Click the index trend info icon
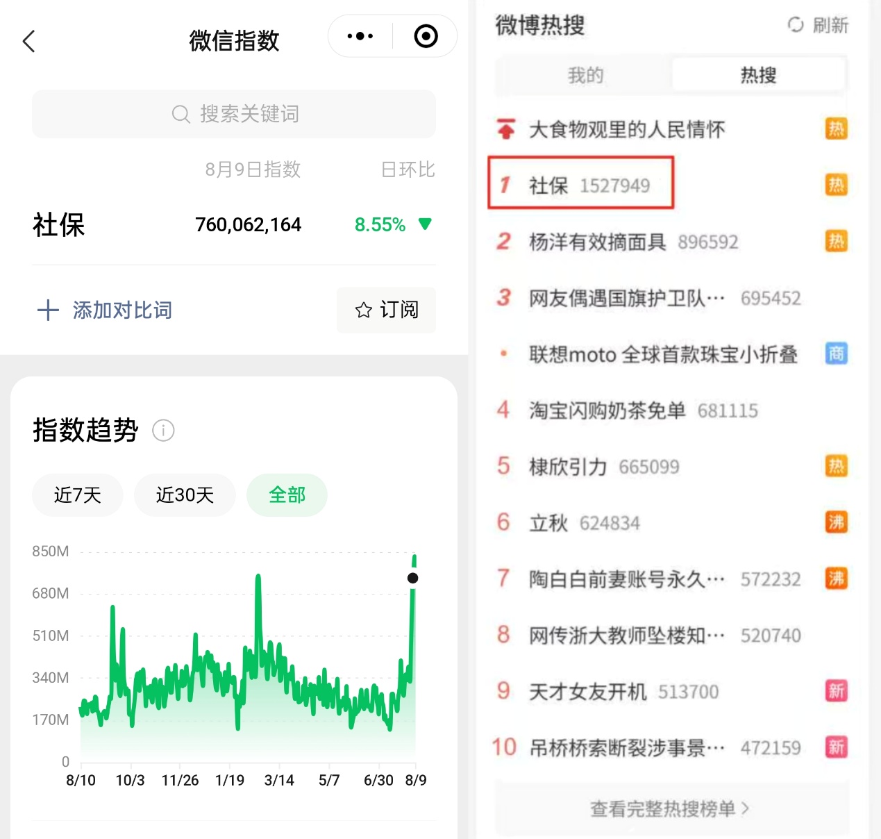This screenshot has height=839, width=881. pos(163,431)
